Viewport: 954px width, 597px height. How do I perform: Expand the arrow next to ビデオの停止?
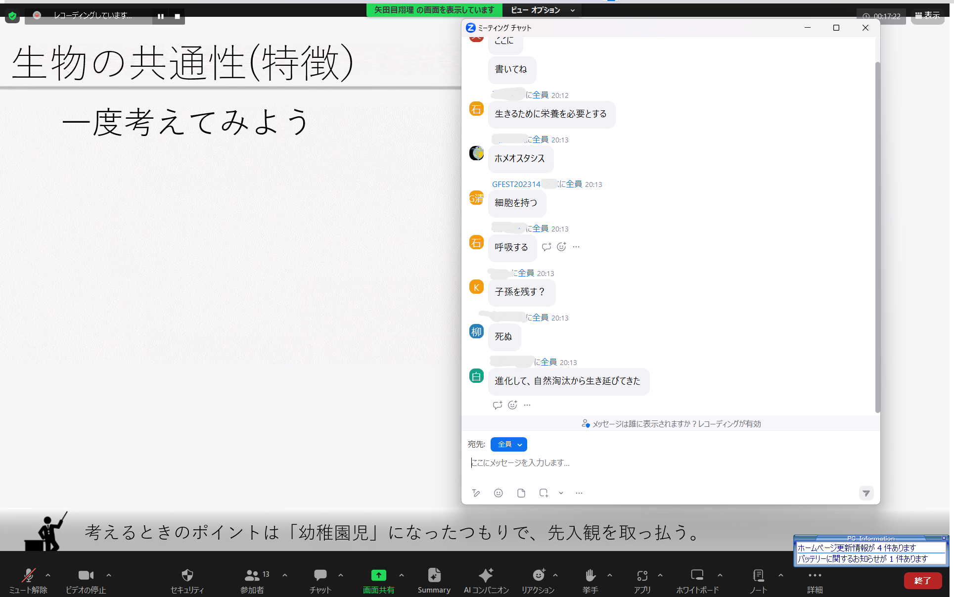point(109,575)
